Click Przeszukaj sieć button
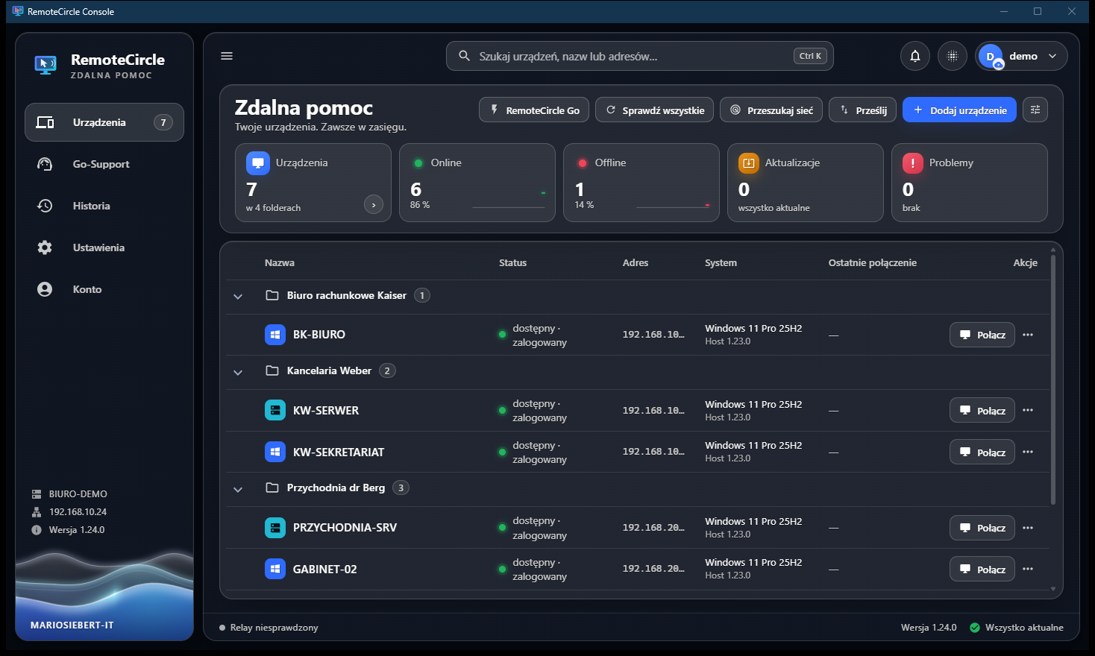The height and width of the screenshot is (656, 1095). point(771,110)
